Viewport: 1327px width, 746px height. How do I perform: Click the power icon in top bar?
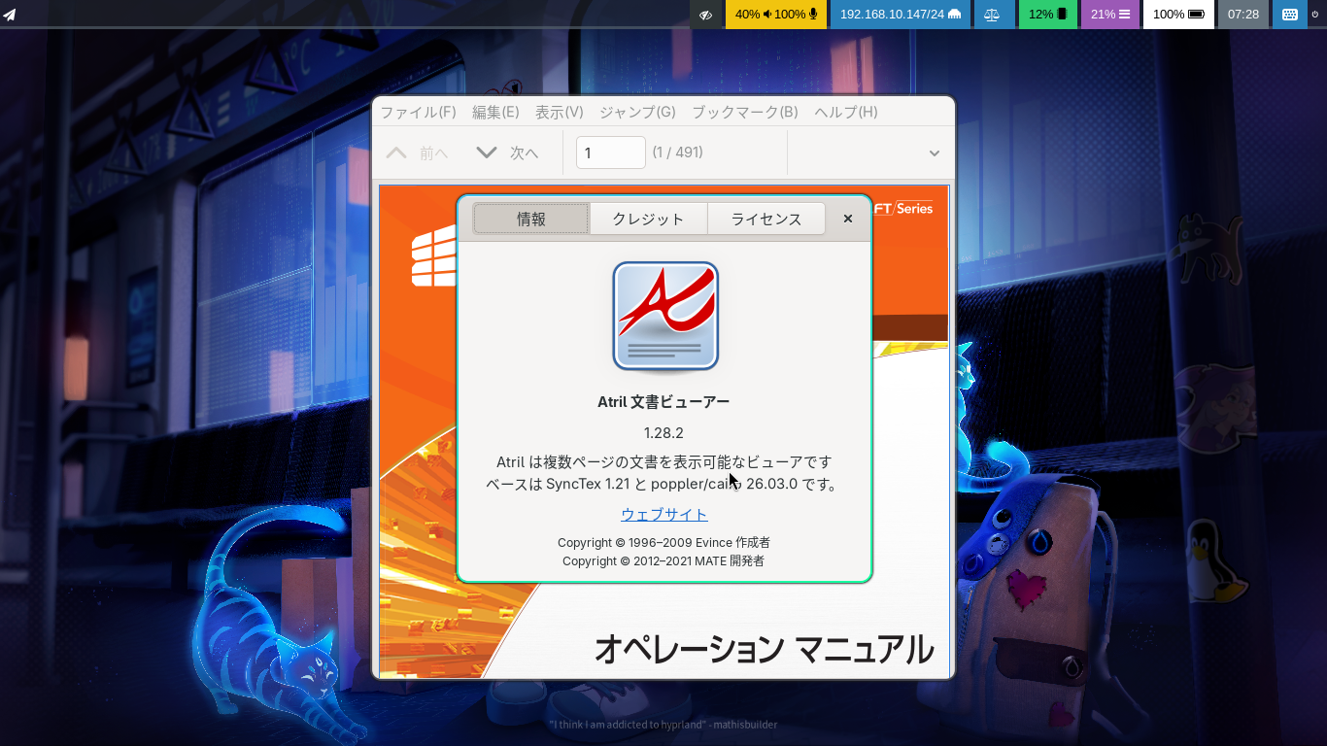point(1317,15)
